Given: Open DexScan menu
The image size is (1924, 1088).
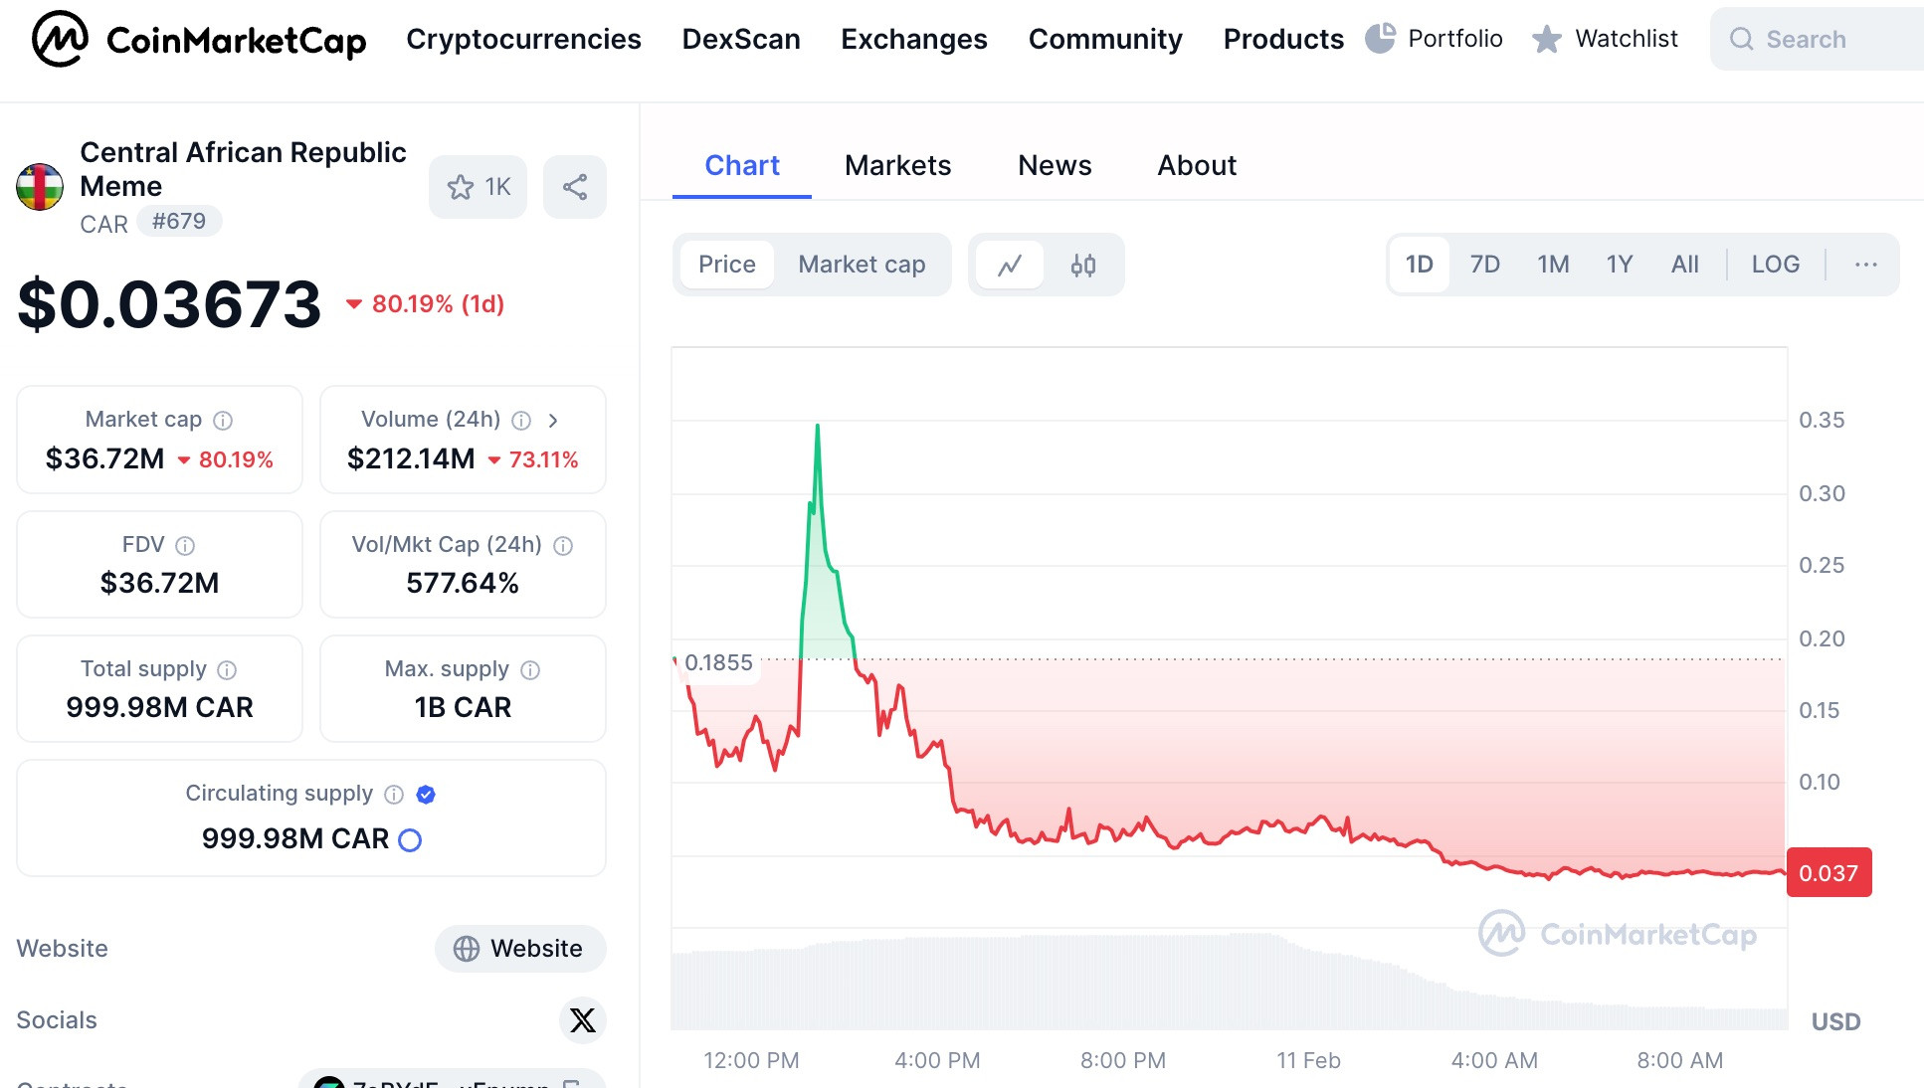Looking at the screenshot, I should (x=741, y=39).
